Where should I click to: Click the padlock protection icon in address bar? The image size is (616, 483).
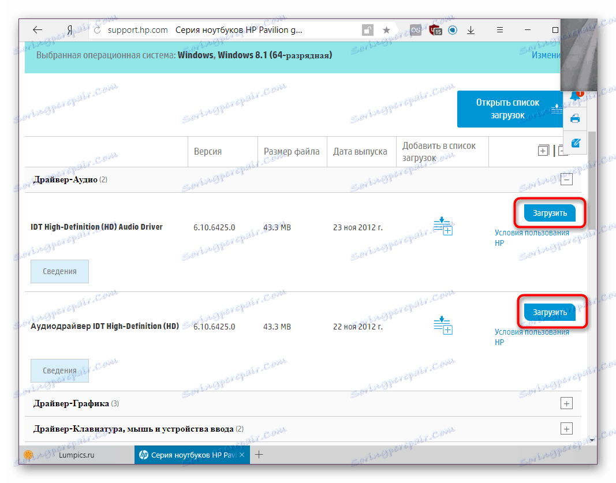point(367,30)
